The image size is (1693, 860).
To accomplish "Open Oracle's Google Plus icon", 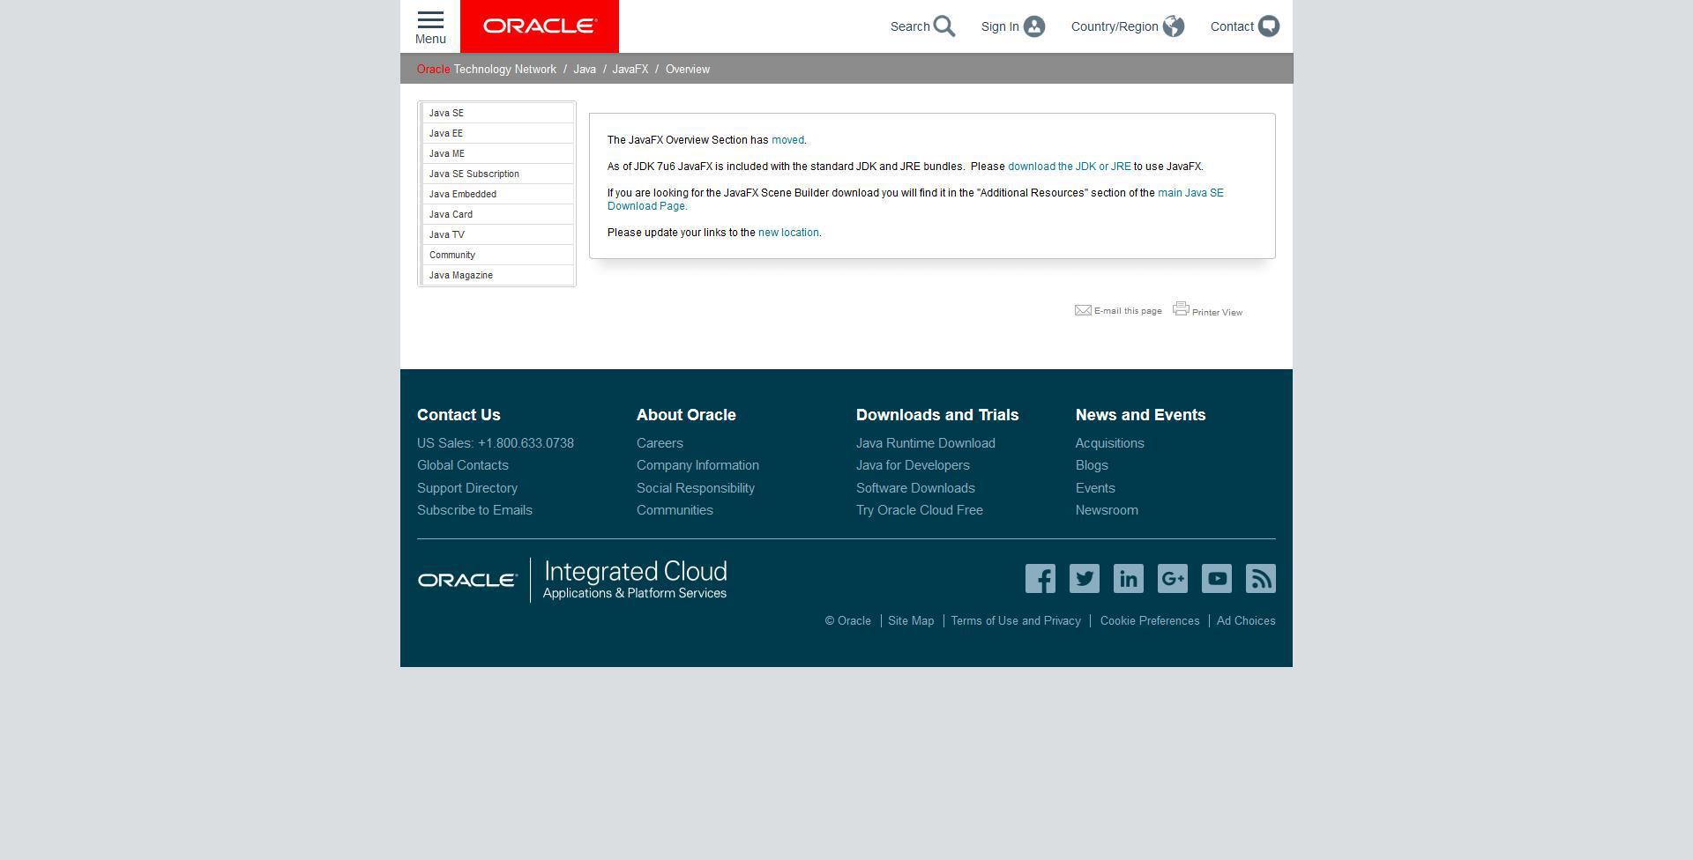I will tap(1173, 579).
